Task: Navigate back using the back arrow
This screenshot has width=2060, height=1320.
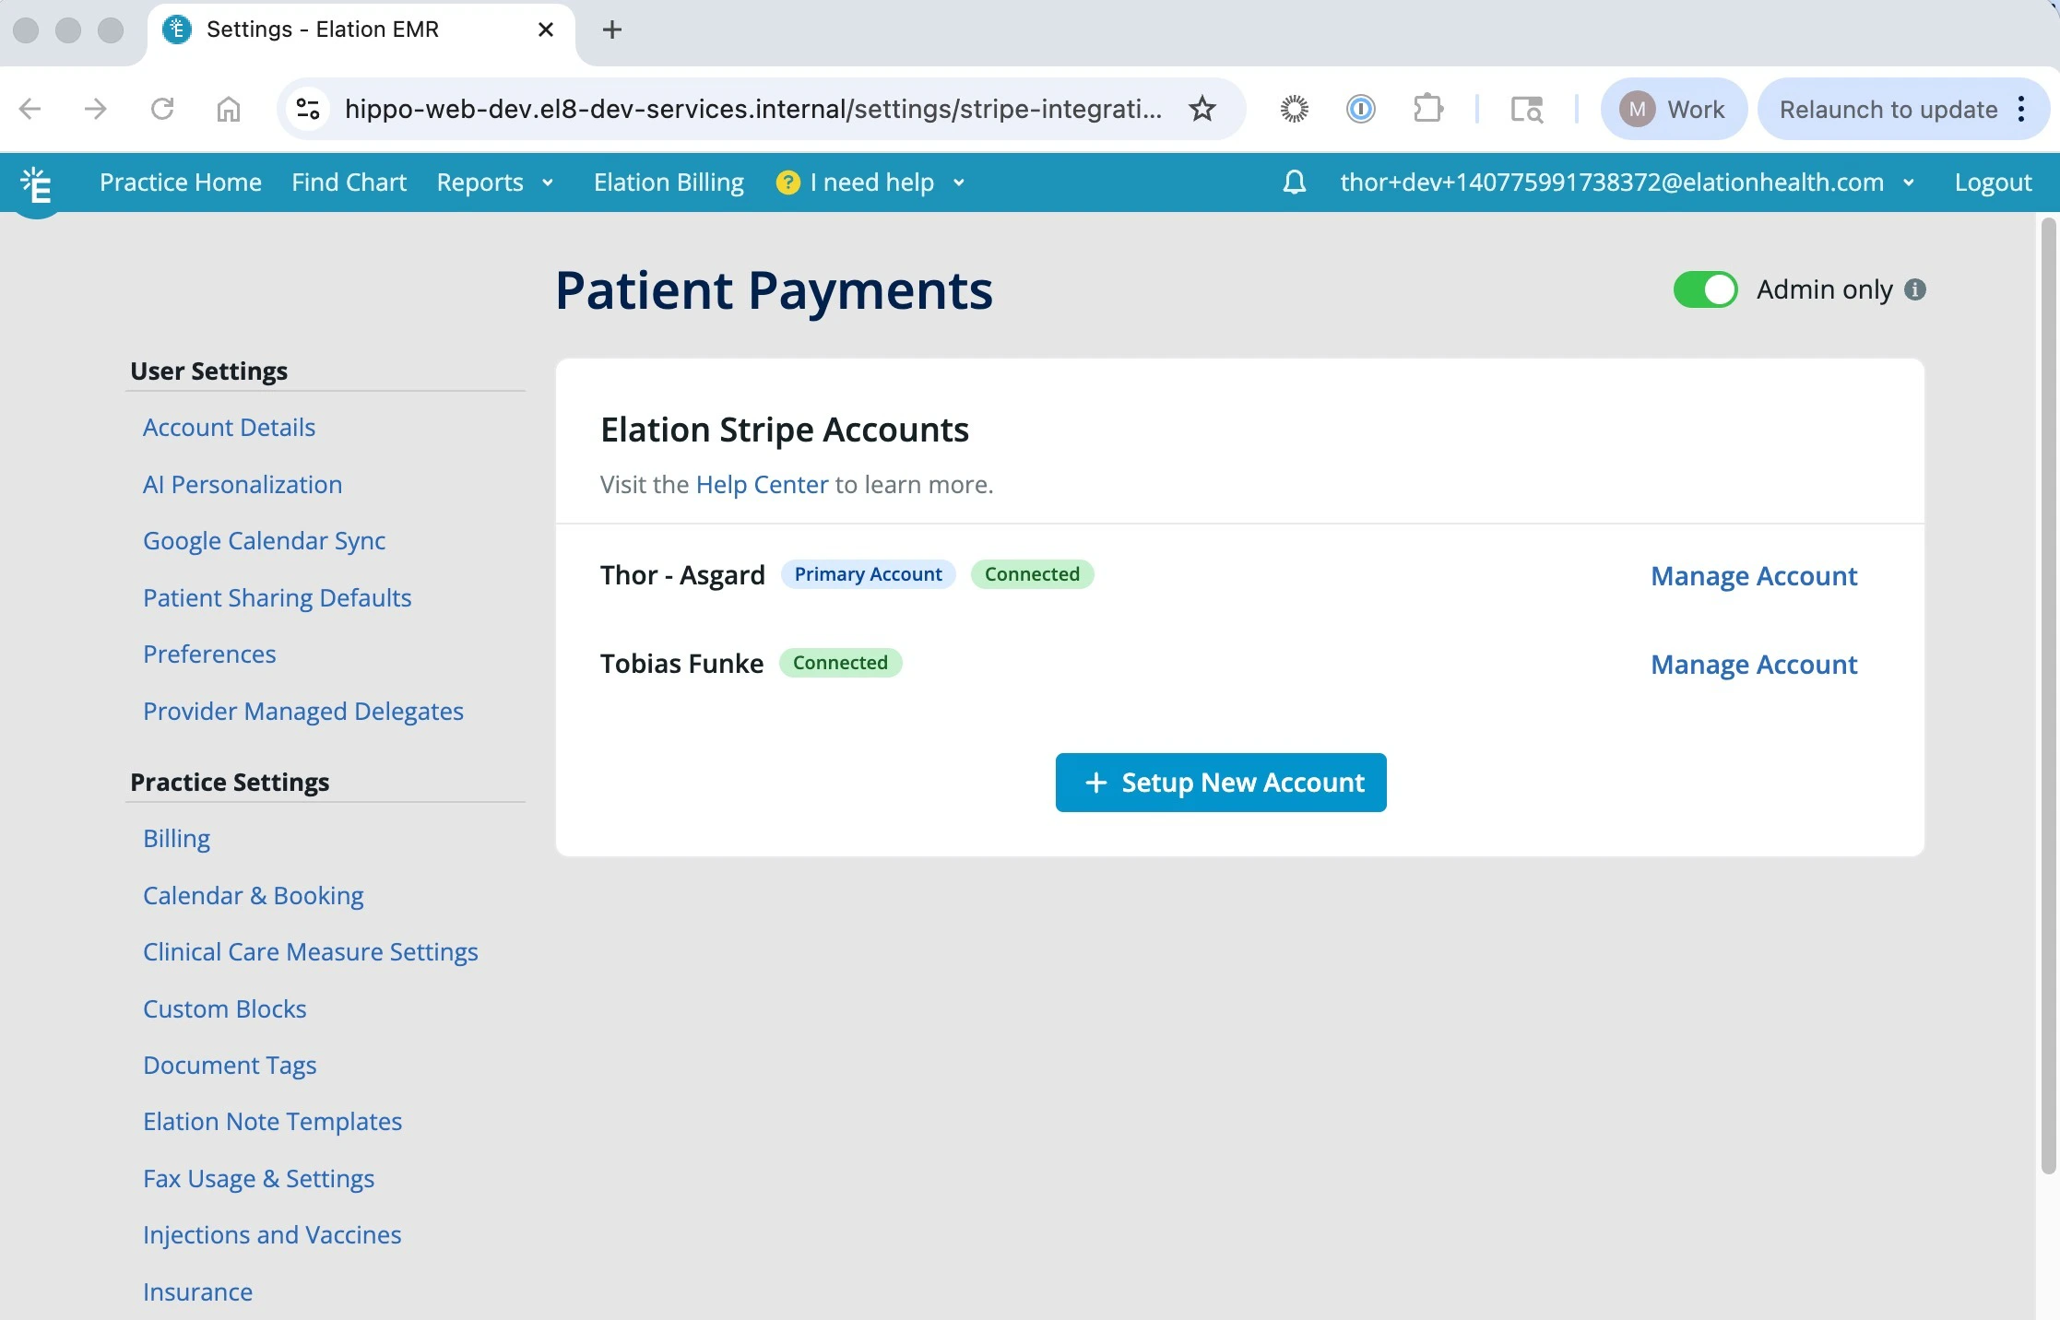Action: 30,109
